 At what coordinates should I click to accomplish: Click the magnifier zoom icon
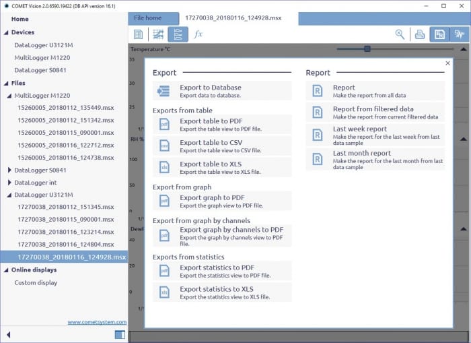click(400, 34)
